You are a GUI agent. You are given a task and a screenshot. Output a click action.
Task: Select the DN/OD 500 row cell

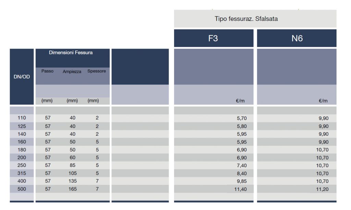[22, 189]
